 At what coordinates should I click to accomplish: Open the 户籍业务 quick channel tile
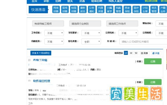163,9
